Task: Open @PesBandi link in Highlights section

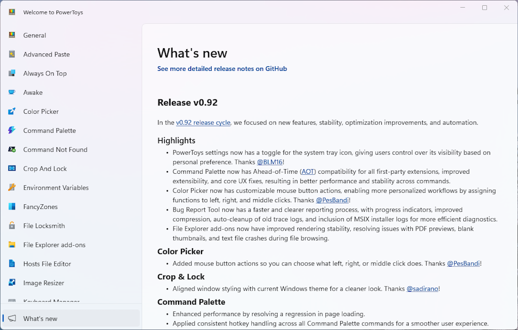Action: pyautogui.click(x=333, y=200)
